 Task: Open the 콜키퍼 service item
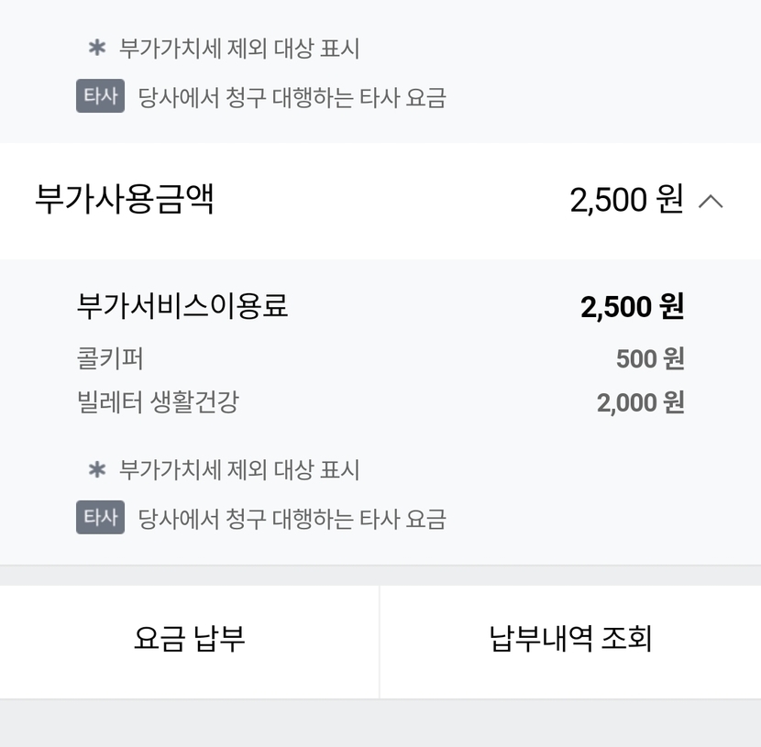(x=110, y=357)
